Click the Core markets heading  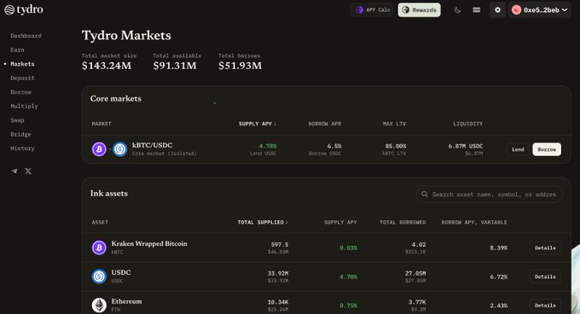(x=116, y=99)
